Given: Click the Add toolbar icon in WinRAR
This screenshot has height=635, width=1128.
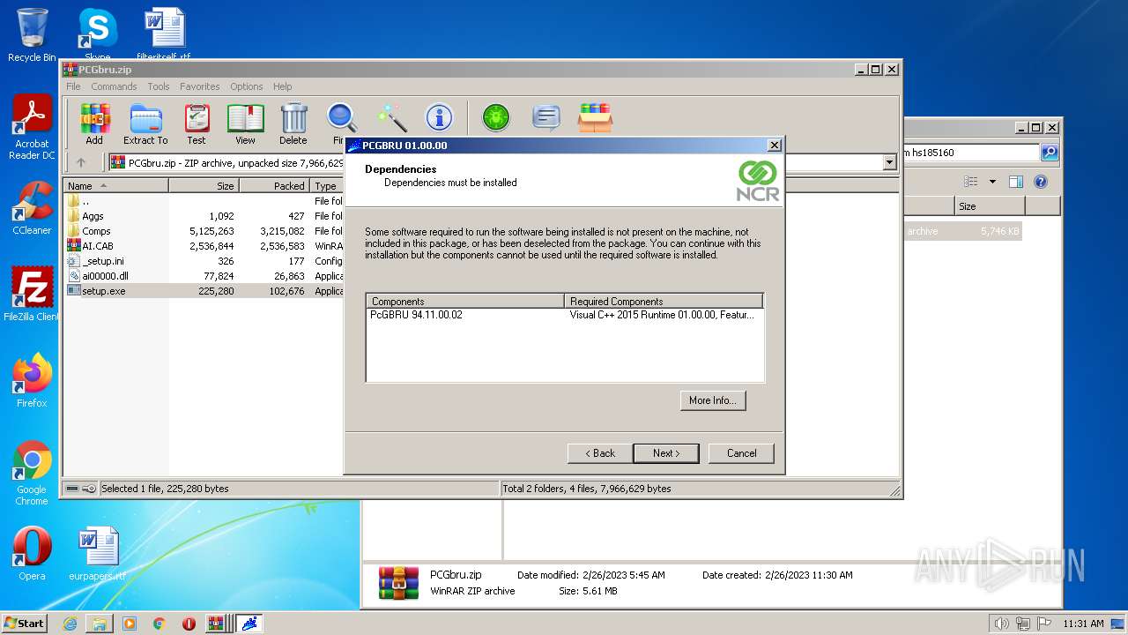Looking at the screenshot, I should pos(94,123).
